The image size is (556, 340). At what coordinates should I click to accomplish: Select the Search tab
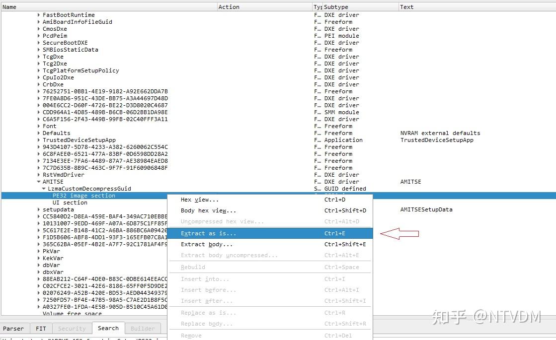click(108, 328)
